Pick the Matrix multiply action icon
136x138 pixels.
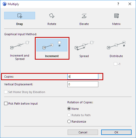click(x=116, y=16)
